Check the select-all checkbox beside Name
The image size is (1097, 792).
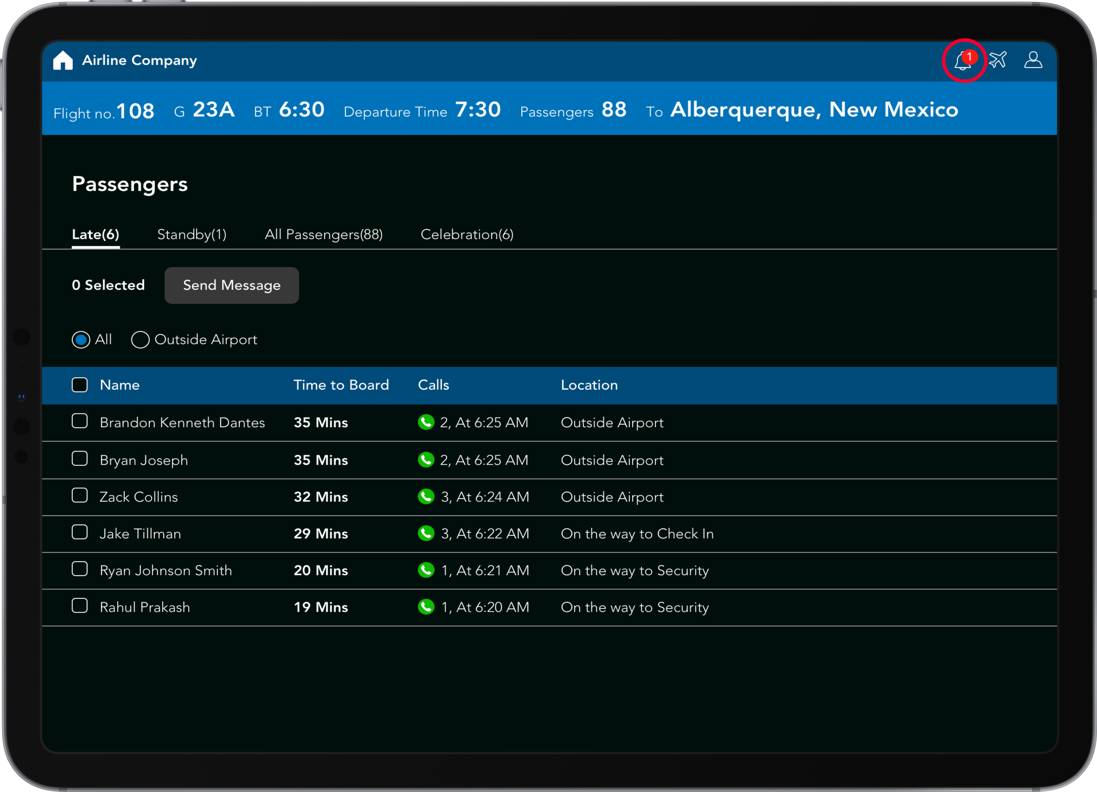pyautogui.click(x=80, y=385)
